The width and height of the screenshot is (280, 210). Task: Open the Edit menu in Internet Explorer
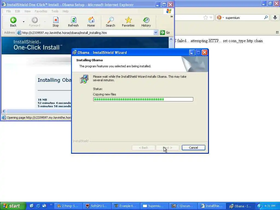click(17, 11)
